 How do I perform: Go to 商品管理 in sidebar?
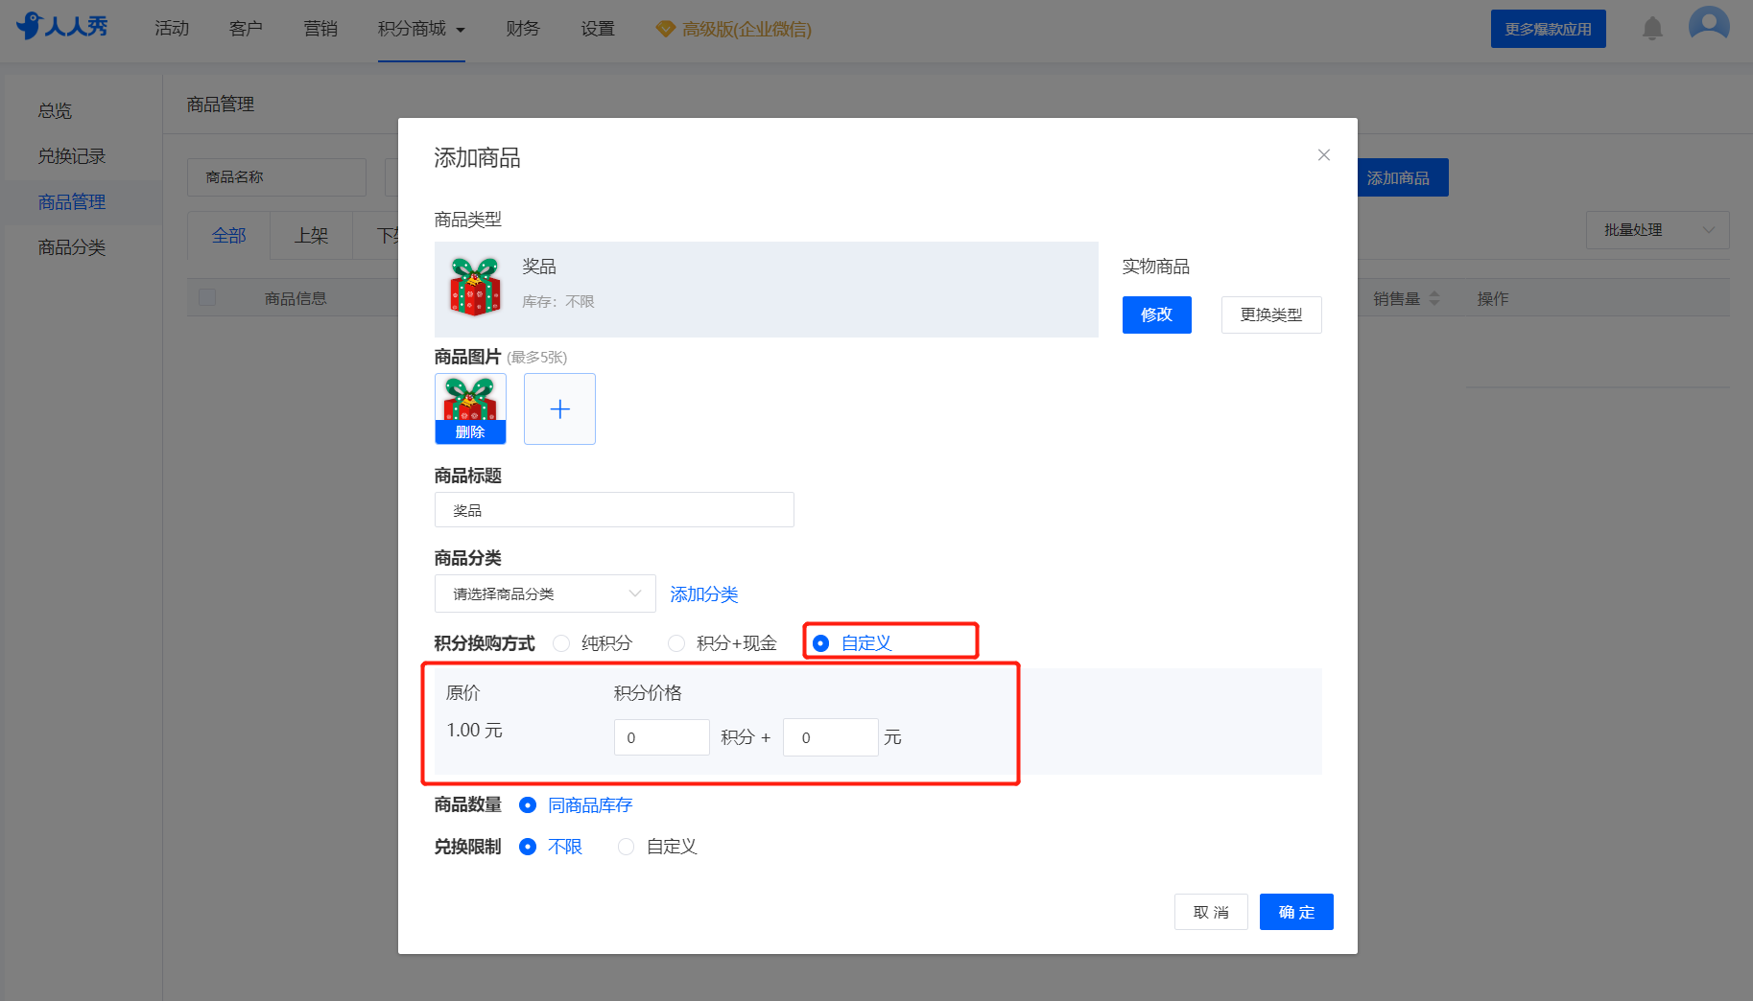coord(72,202)
